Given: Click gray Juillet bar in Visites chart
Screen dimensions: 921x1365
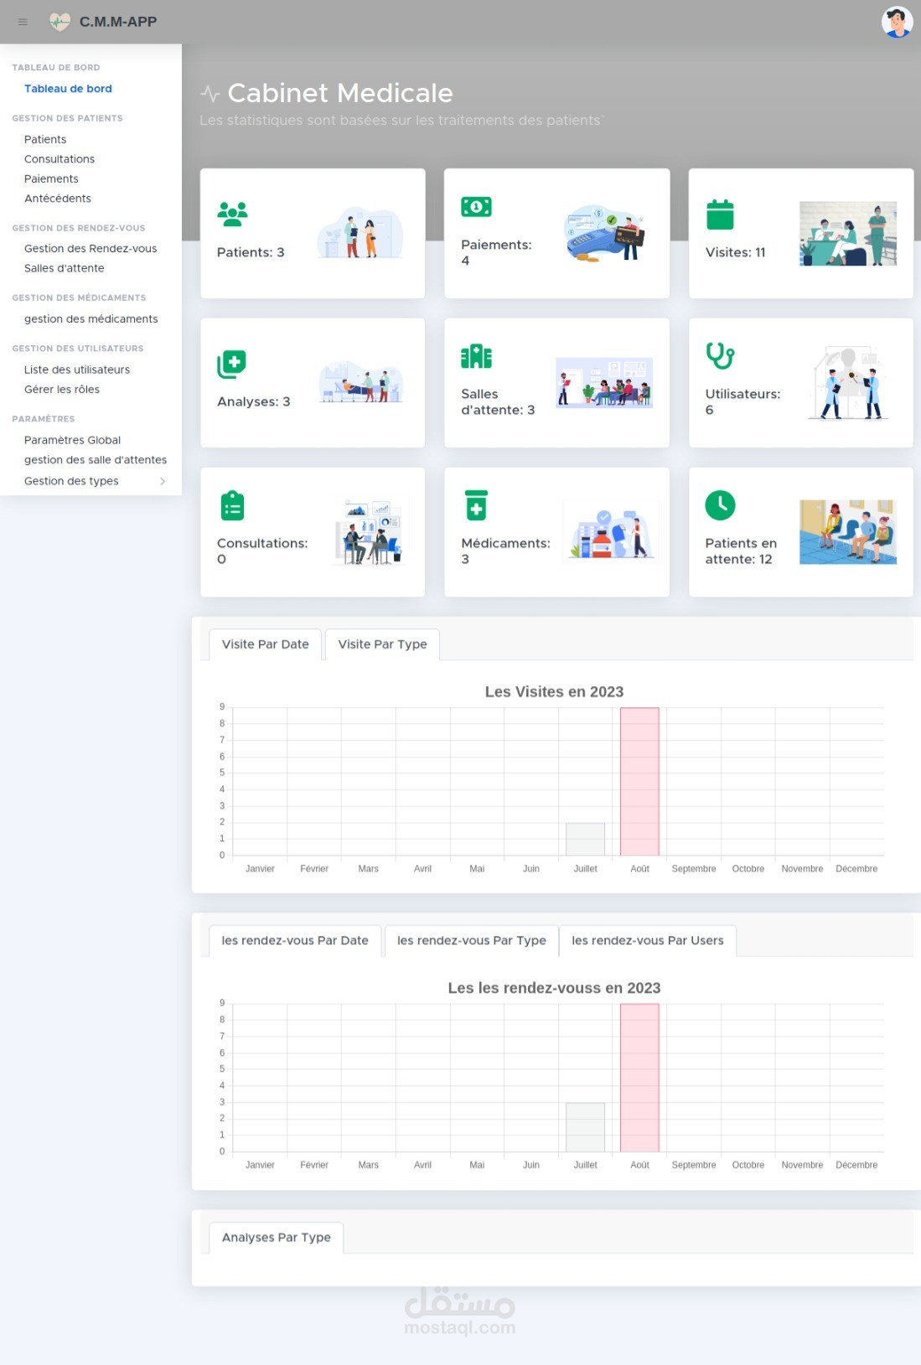Looking at the screenshot, I should pyautogui.click(x=585, y=839).
